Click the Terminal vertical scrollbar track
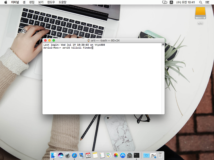This screenshot has width=214, height=160. (x=163, y=80)
